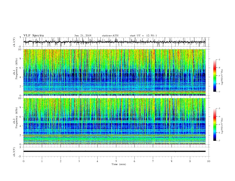The image size is (235, 181).
Task: Click the "8" kHz tick of ch.1 spectrogram
Action: click(21, 59)
